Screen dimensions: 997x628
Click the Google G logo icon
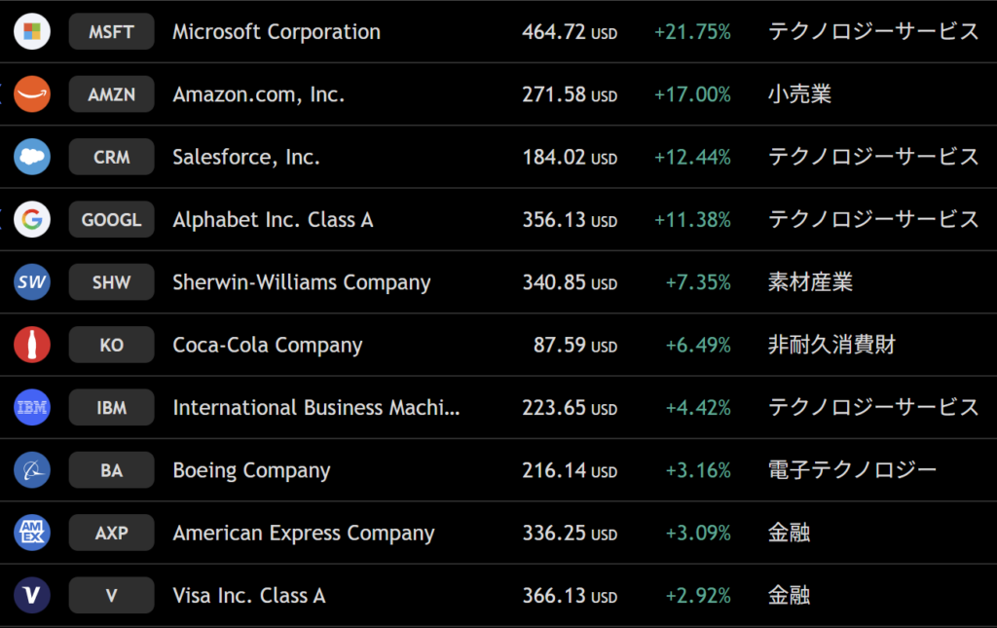coord(32,219)
